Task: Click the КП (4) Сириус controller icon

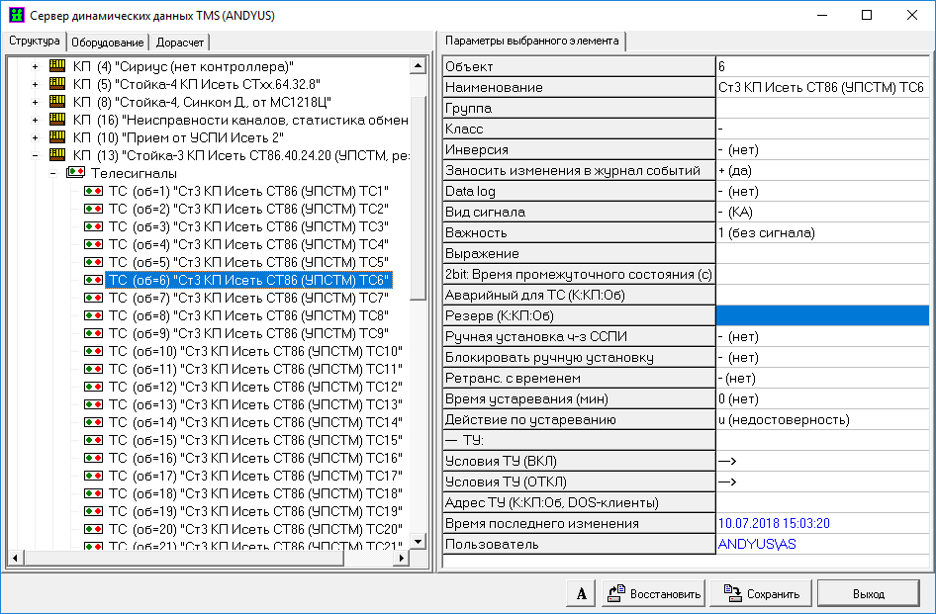Action: [58, 66]
